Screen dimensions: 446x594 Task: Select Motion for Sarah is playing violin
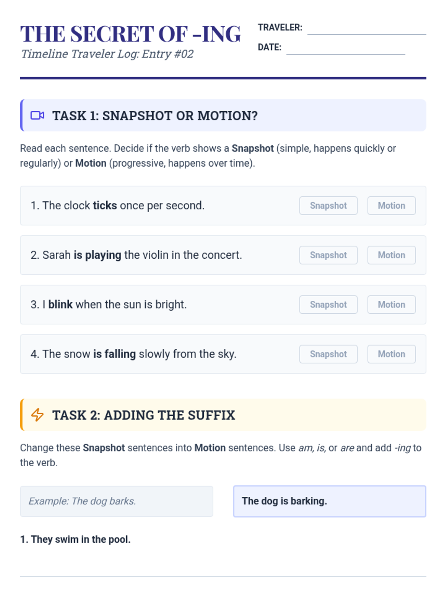(x=391, y=255)
